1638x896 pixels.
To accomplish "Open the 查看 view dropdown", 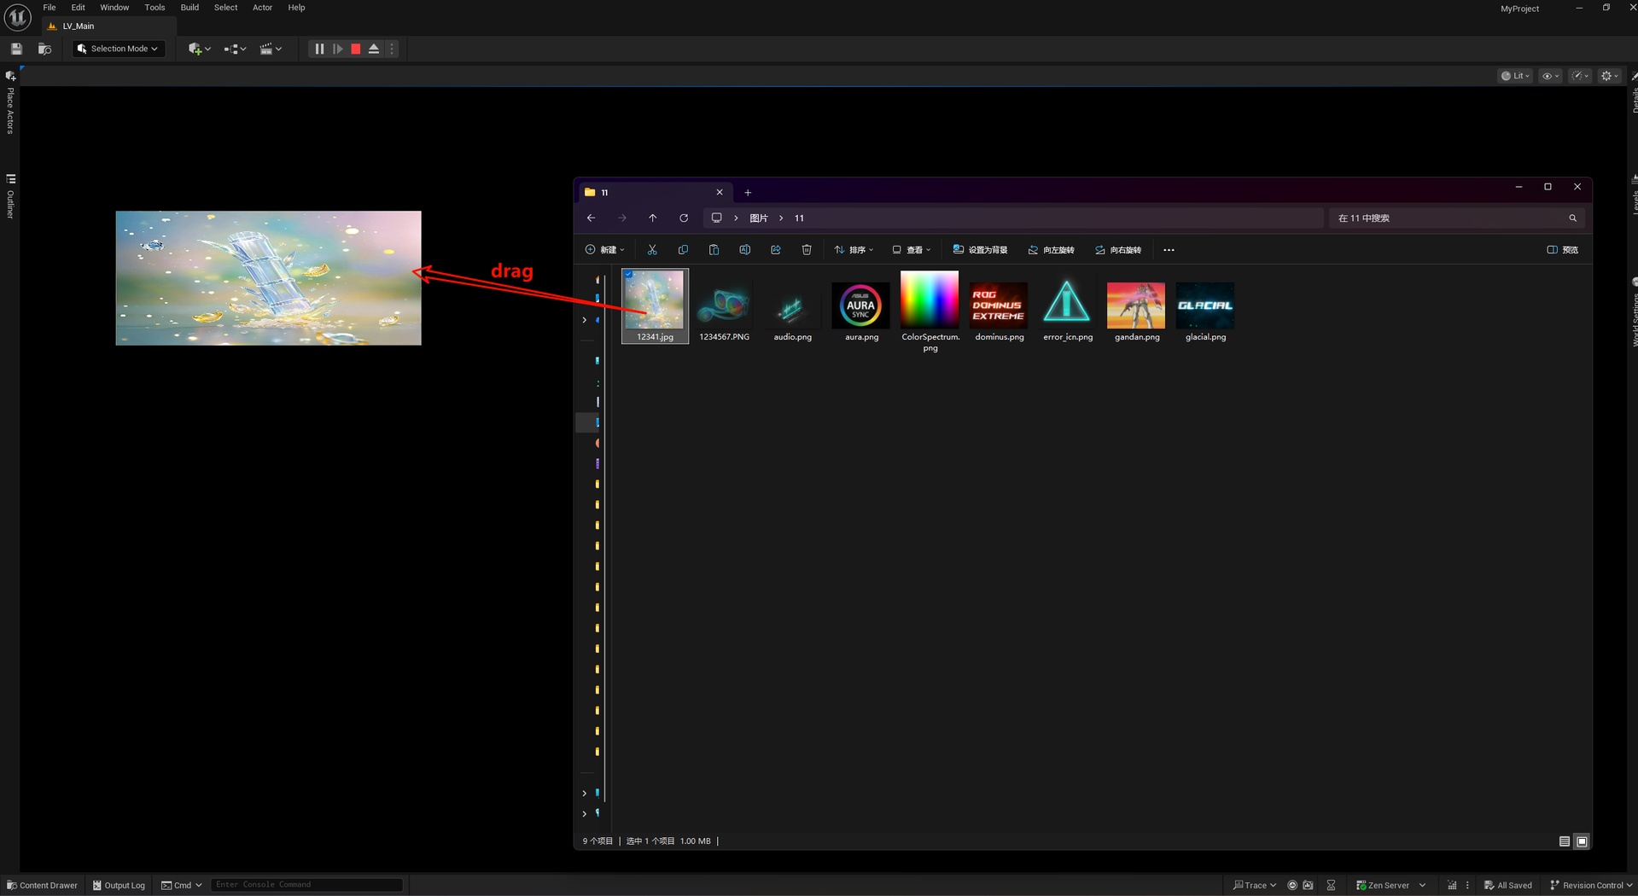I will 912,250.
